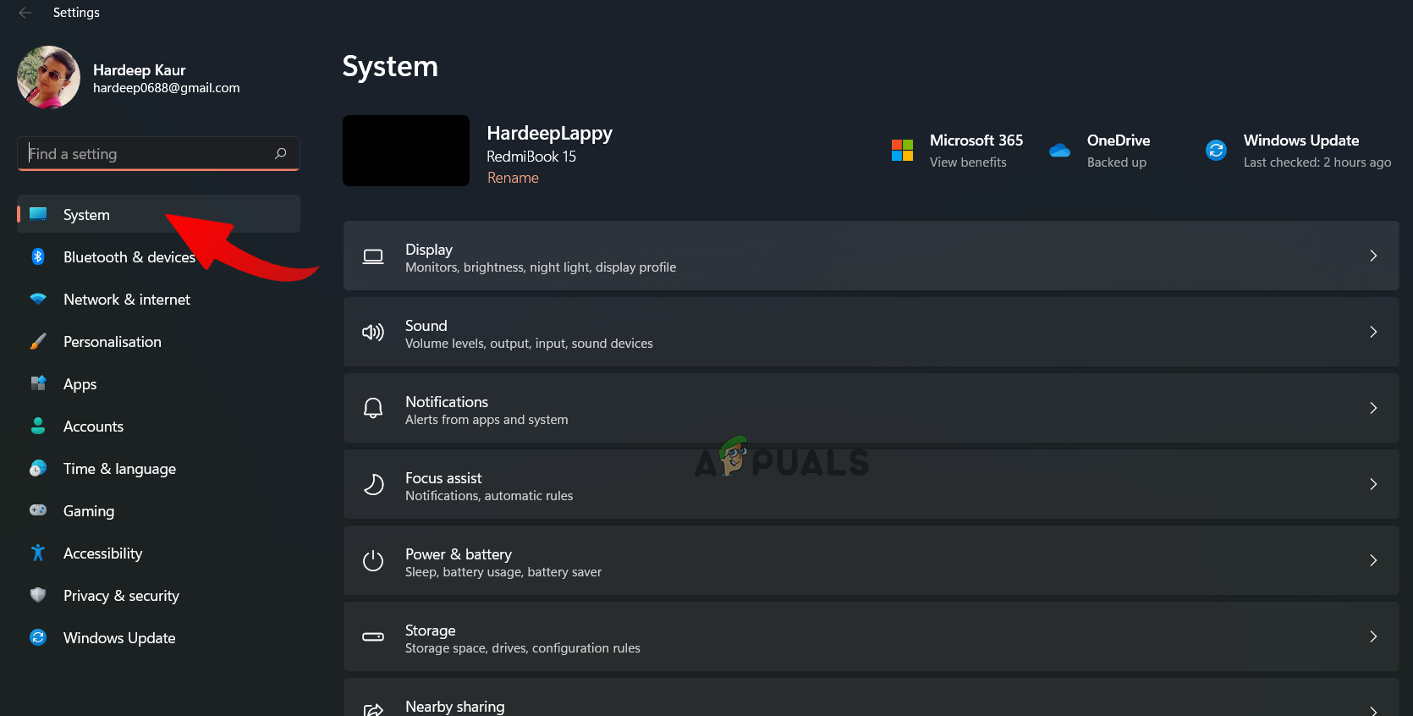Expand the Display settings chevron
The height and width of the screenshot is (716, 1413).
1372,256
